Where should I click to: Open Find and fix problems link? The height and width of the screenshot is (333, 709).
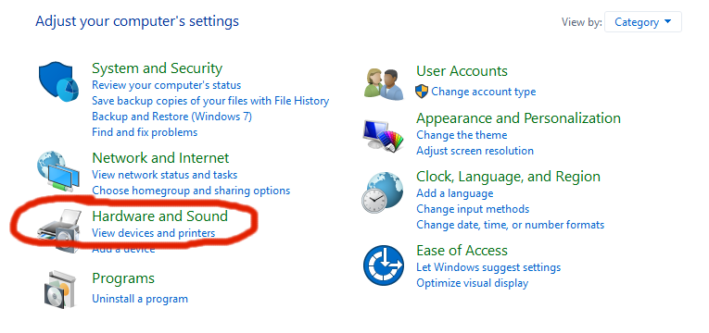coord(145,132)
